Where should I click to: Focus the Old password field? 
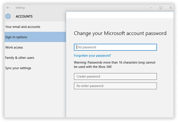point(115,47)
